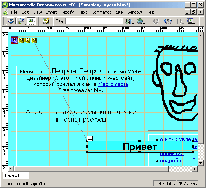The width and height of the screenshot is (206, 188).
Task: Open the Insert menu
Action: [52, 12]
